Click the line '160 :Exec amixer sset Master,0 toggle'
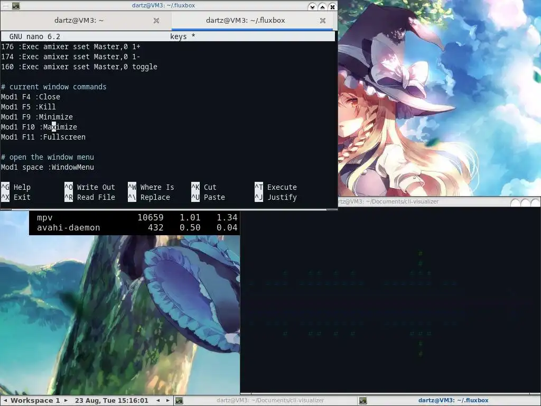Viewport: 541px width, 406px height. [x=79, y=67]
